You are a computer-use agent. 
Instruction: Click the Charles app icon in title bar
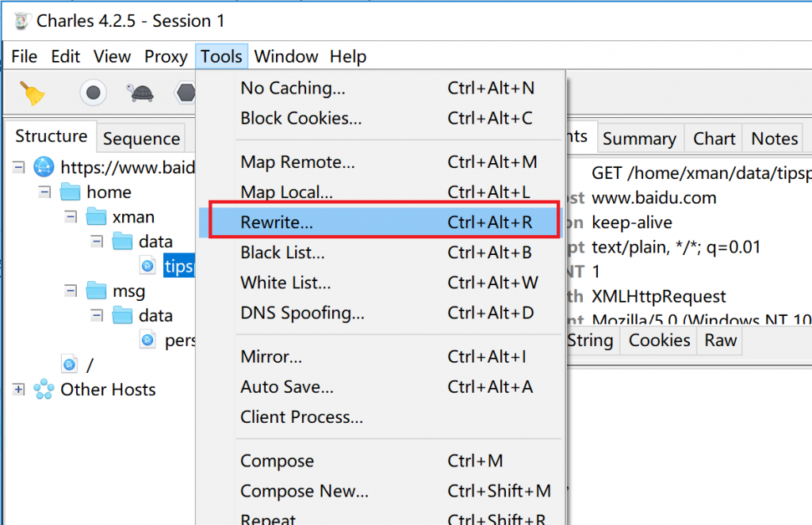click(x=21, y=21)
